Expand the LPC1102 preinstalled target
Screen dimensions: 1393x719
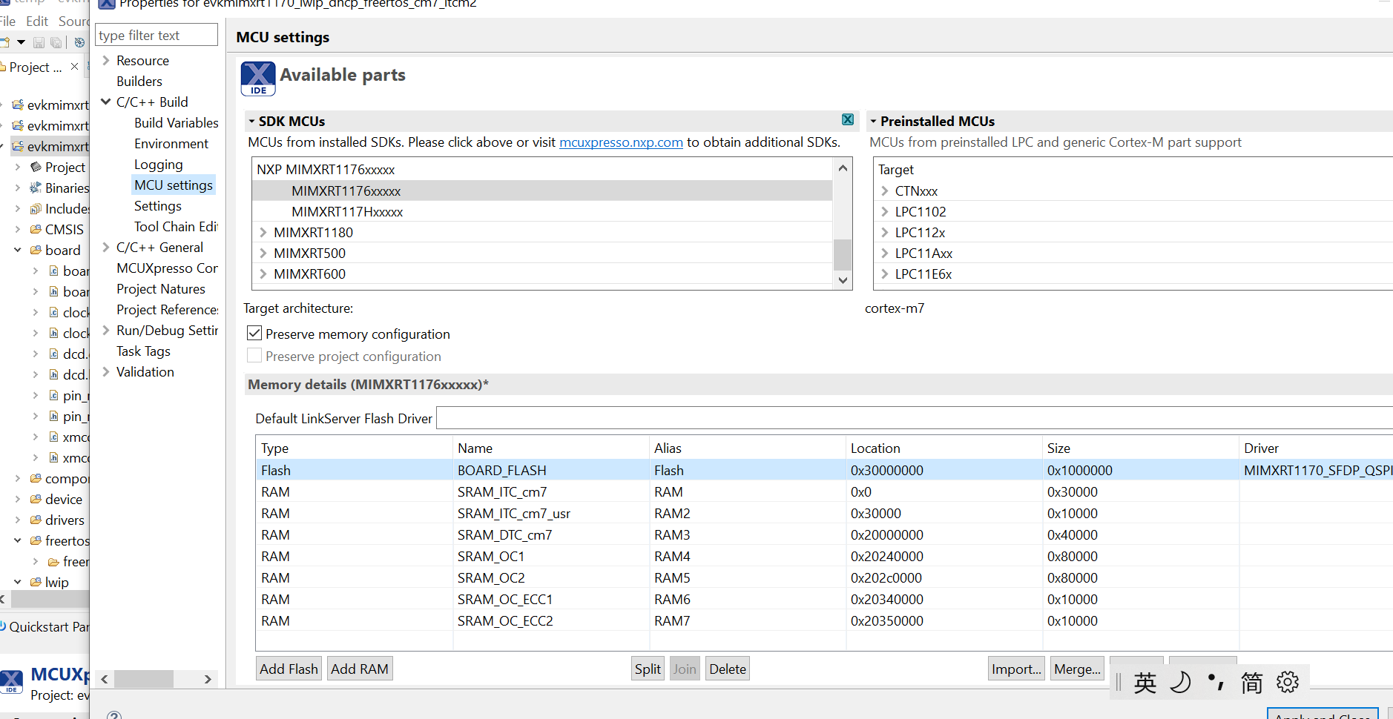[885, 212]
